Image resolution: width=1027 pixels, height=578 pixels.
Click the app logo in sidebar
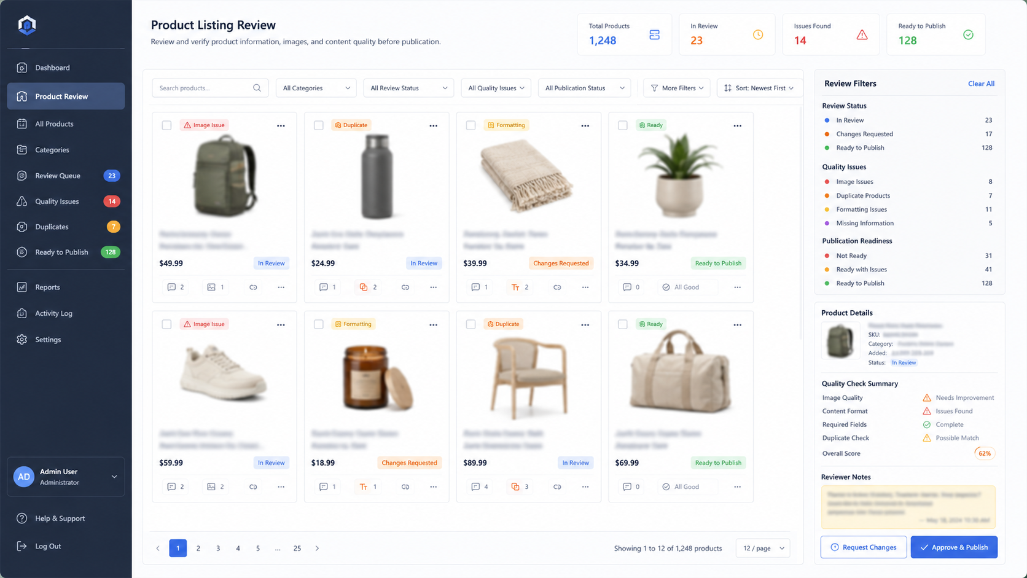(27, 25)
